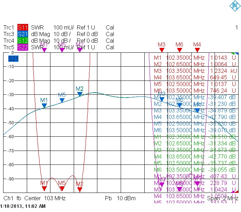
Task: Select red M4 marker triangle above graph
Action: 197,50
